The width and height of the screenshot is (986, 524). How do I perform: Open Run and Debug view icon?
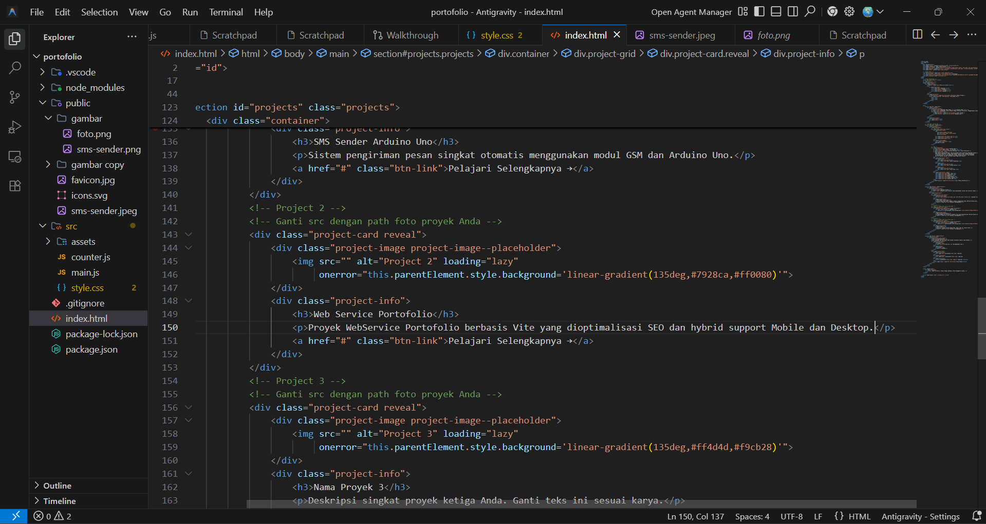15,127
